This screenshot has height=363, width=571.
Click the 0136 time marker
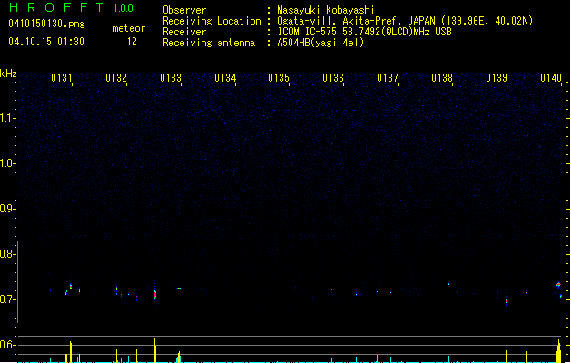click(x=333, y=78)
